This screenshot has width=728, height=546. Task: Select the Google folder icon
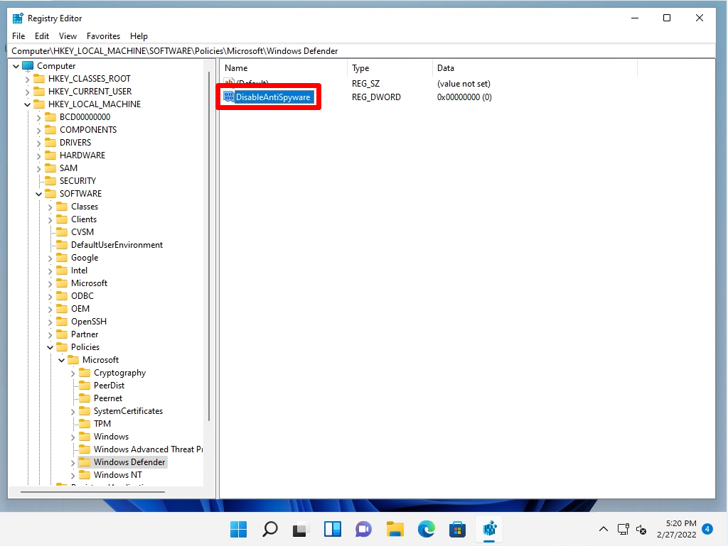[x=63, y=257]
